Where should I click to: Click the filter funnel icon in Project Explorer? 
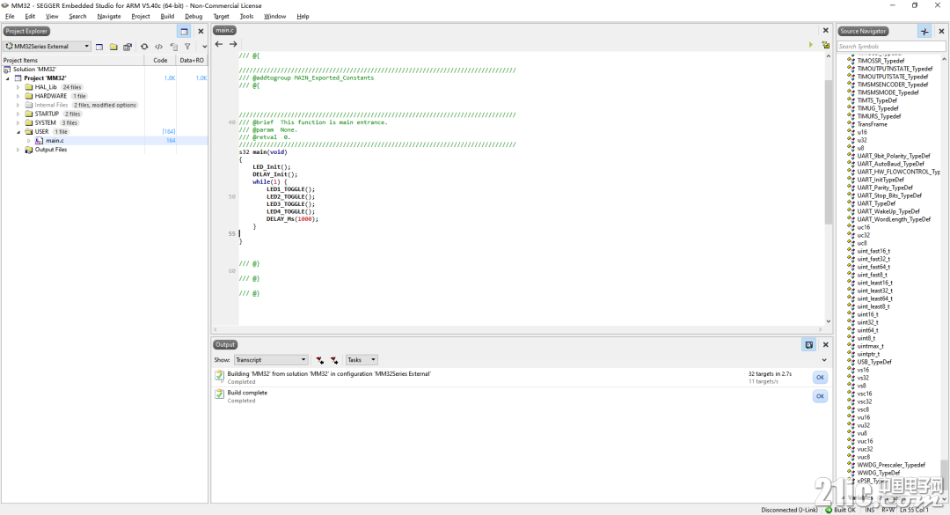click(x=188, y=47)
